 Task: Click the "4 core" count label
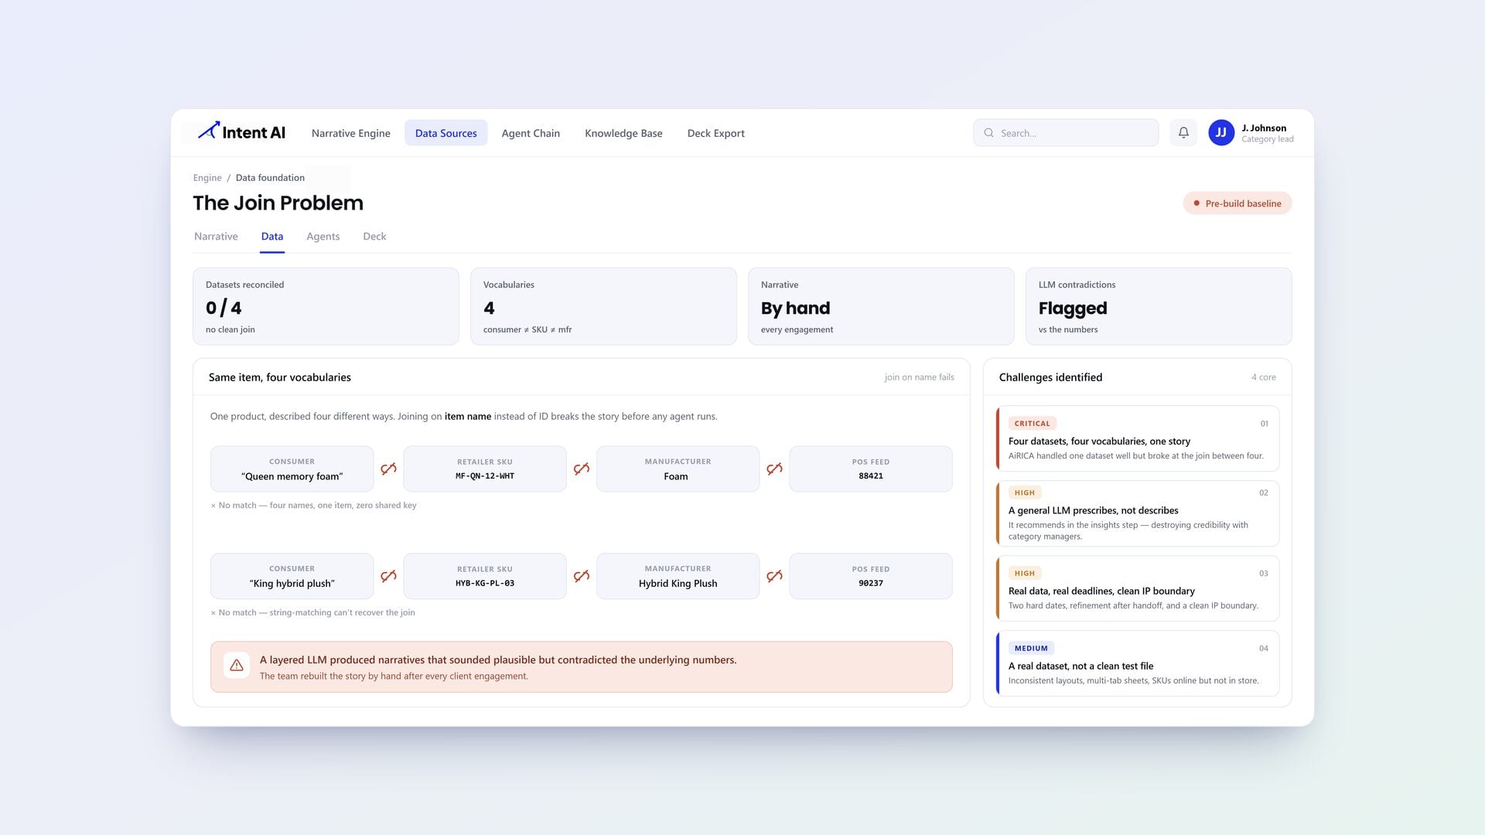tap(1264, 377)
